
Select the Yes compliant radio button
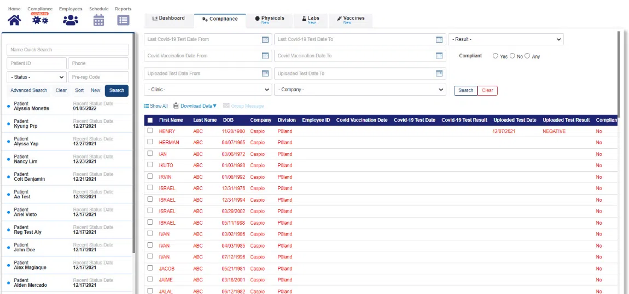496,56
